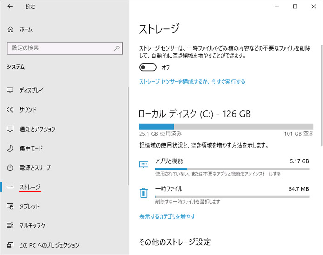
Task: Select the ディスプレイ monitor icon
Action: pos(10,90)
